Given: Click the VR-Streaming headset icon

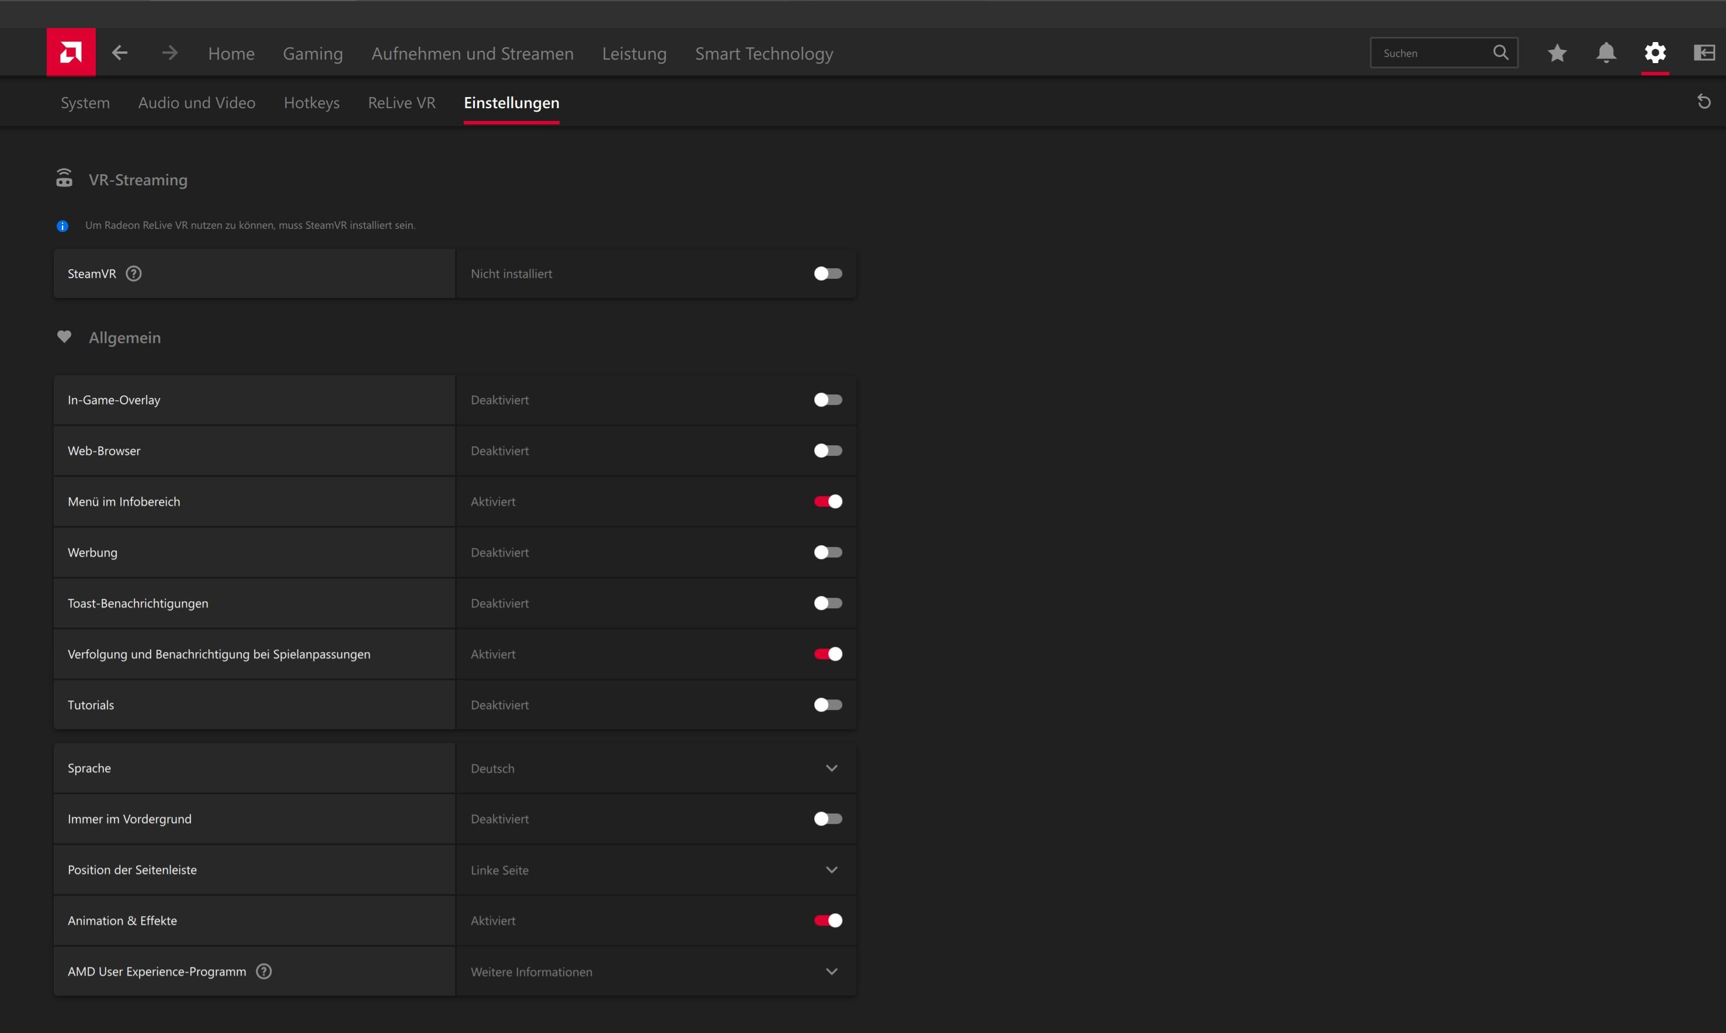Looking at the screenshot, I should coord(64,178).
